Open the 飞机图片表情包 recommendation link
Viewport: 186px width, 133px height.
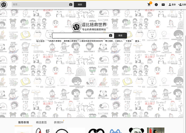pyautogui.click(x=55, y=41)
